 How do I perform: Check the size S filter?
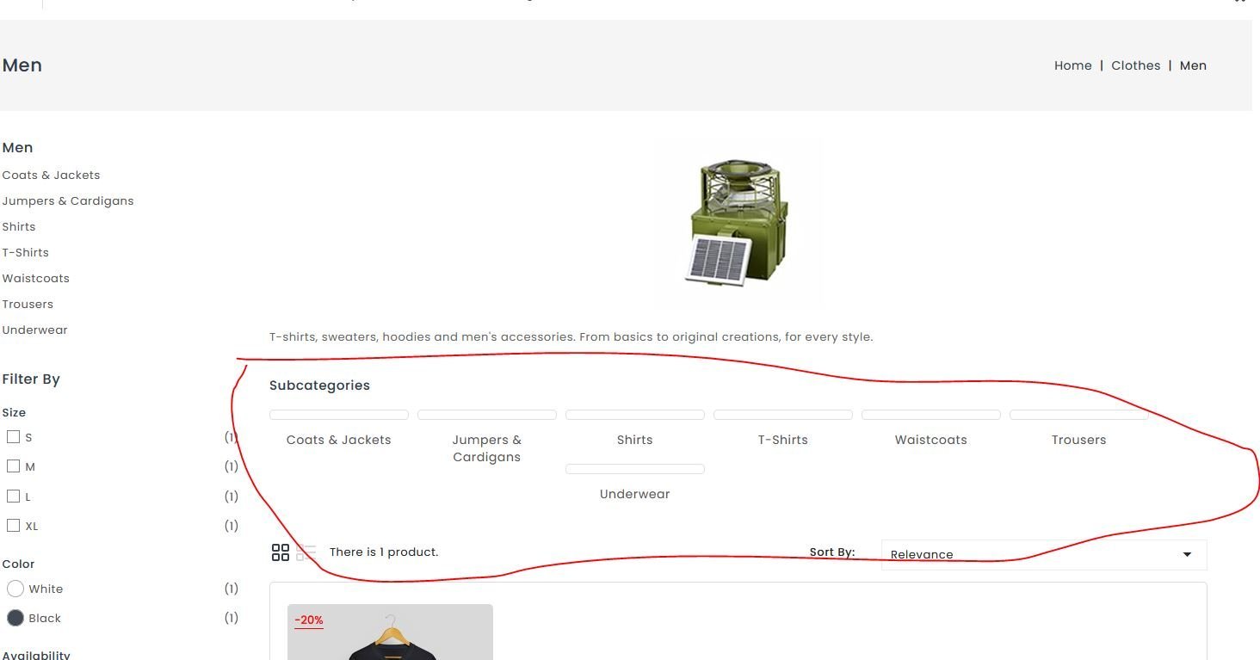coord(13,437)
